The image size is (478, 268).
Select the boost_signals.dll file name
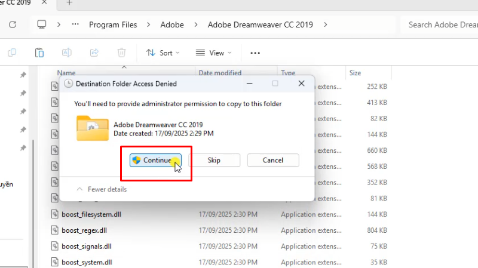(x=87, y=246)
